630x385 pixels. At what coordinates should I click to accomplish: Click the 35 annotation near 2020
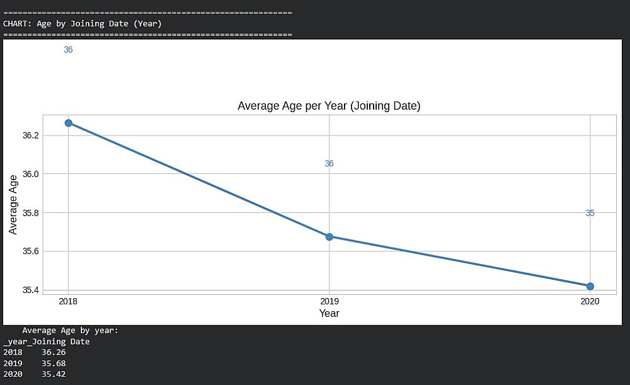pyautogui.click(x=590, y=214)
